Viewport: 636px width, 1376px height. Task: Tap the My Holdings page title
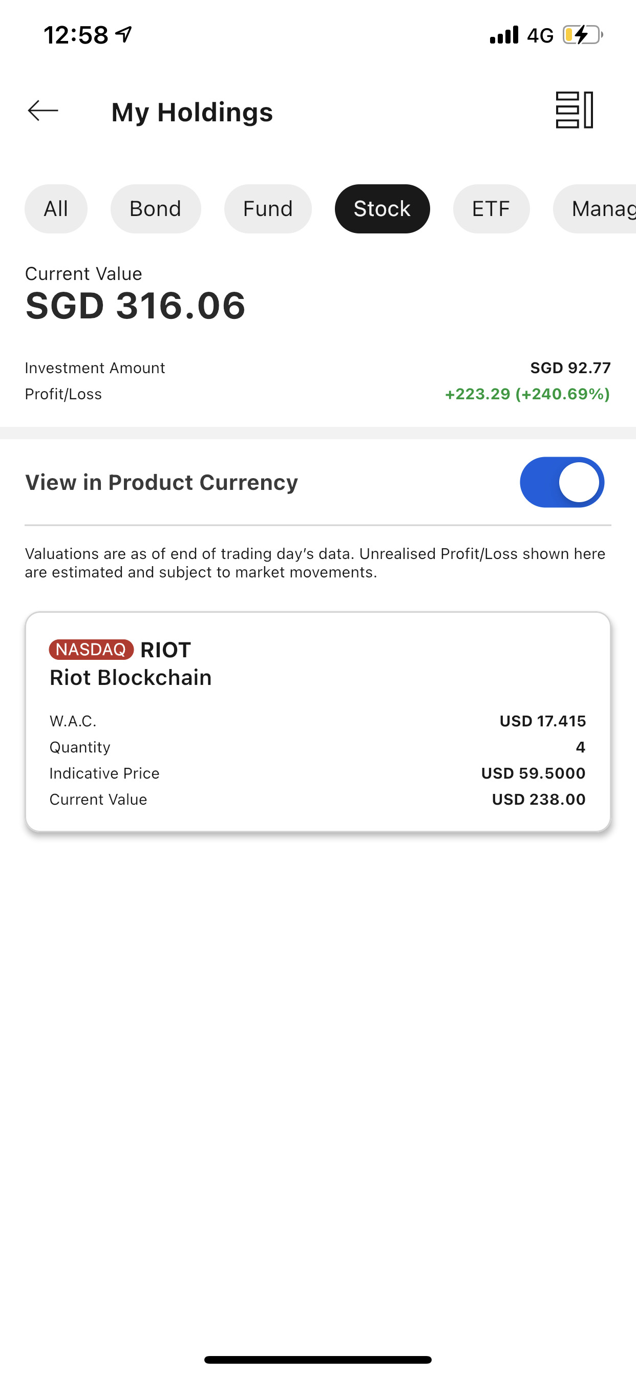tap(192, 112)
